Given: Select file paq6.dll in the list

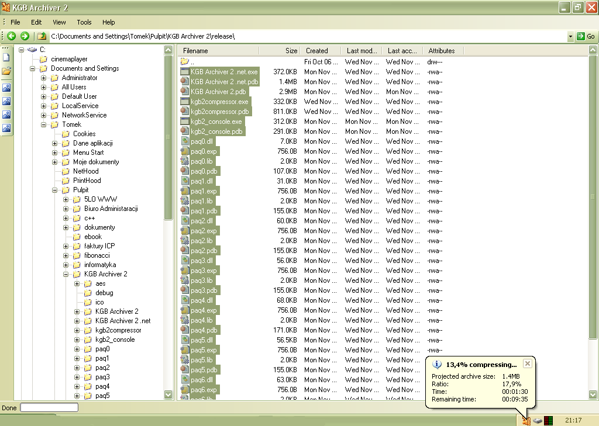Looking at the screenshot, I should (x=202, y=380).
